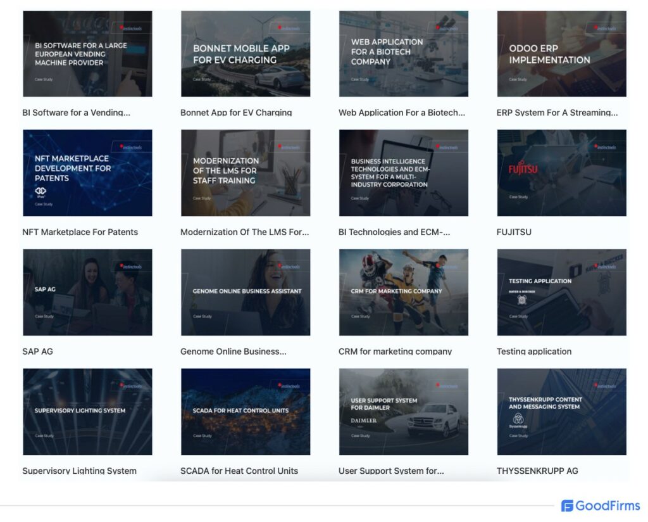The image size is (648, 522).
Task: Open the Modernization of LMS staff training thumbnail
Action: (246, 173)
